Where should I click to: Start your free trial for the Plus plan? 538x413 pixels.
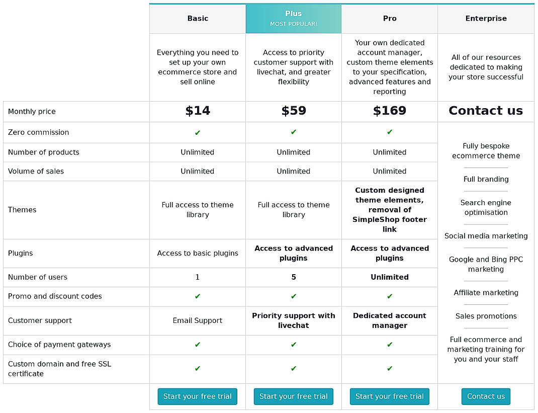tap(293, 396)
